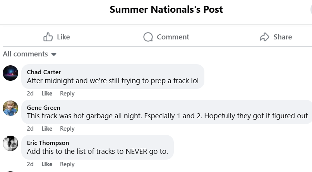Click the 2d timestamp on Gene's comment

point(30,129)
